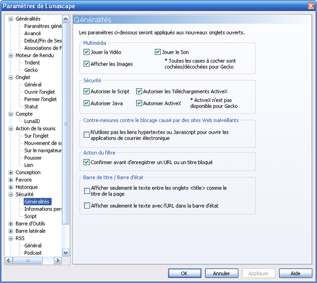Expand the Barre d'Outils node

pos(11,224)
